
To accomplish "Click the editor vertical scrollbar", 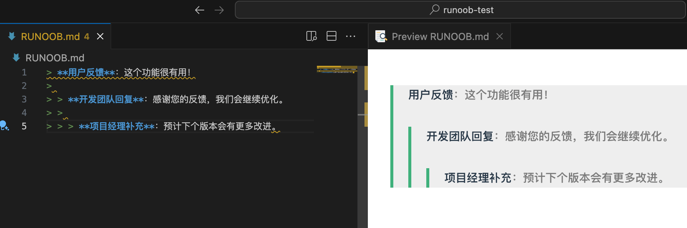I will 363,150.
